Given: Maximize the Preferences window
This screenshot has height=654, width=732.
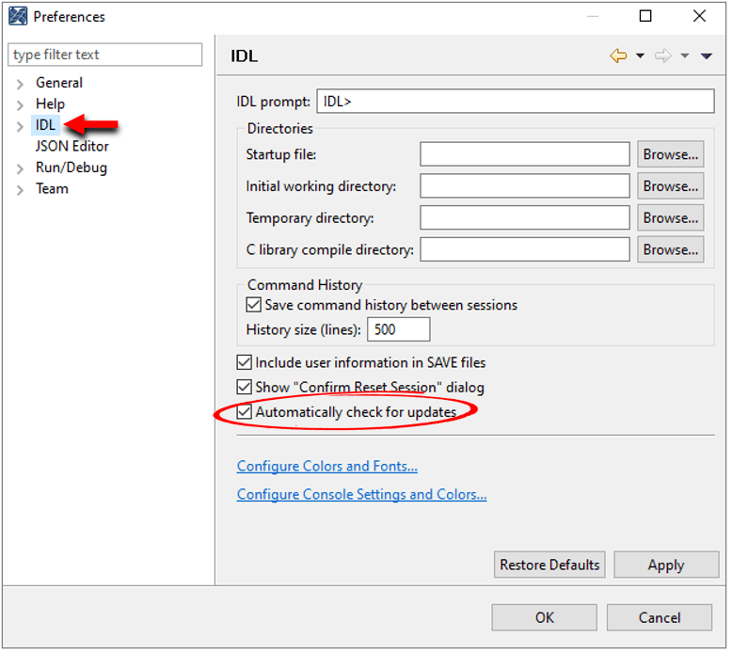Looking at the screenshot, I should point(645,16).
